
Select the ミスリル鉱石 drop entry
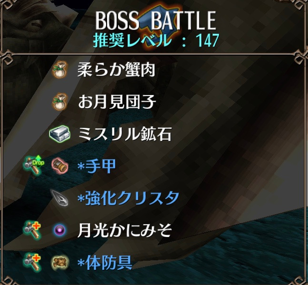[125, 134]
